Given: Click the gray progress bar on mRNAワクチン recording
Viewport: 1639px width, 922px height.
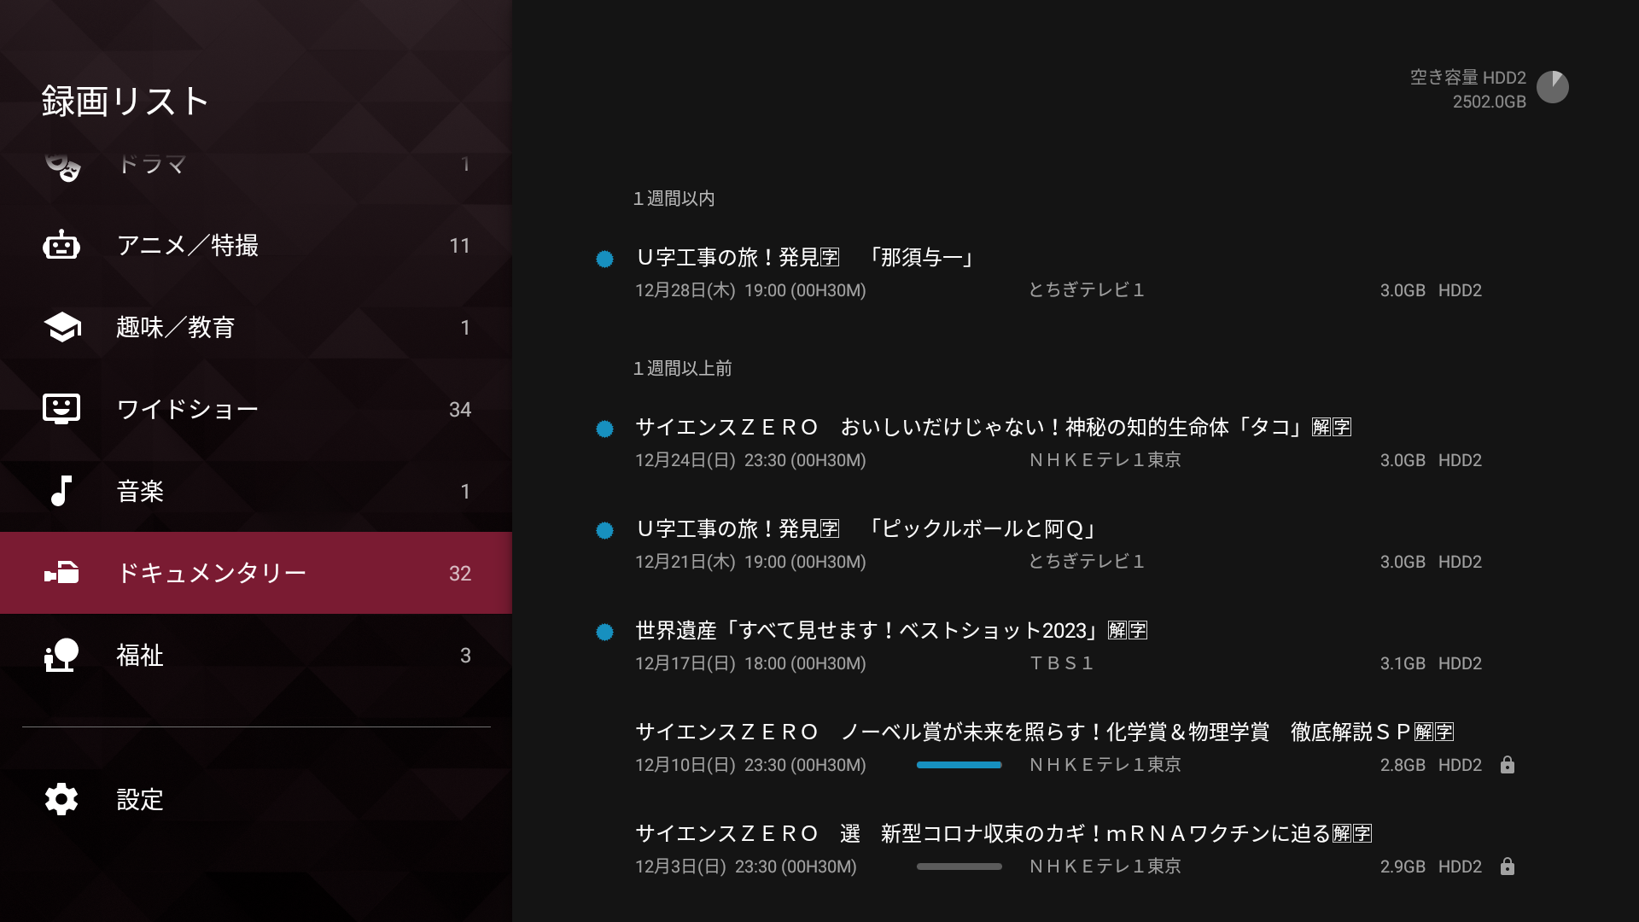Looking at the screenshot, I should pos(959,867).
